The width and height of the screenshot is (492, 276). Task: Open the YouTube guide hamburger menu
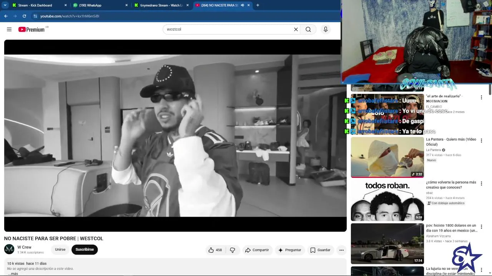[9, 30]
